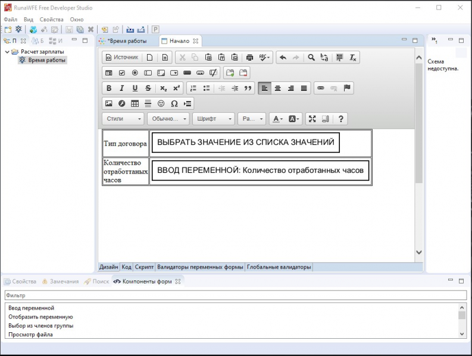Toggle Underline formatting
This screenshot has width=472, height=356.
tap(135, 88)
